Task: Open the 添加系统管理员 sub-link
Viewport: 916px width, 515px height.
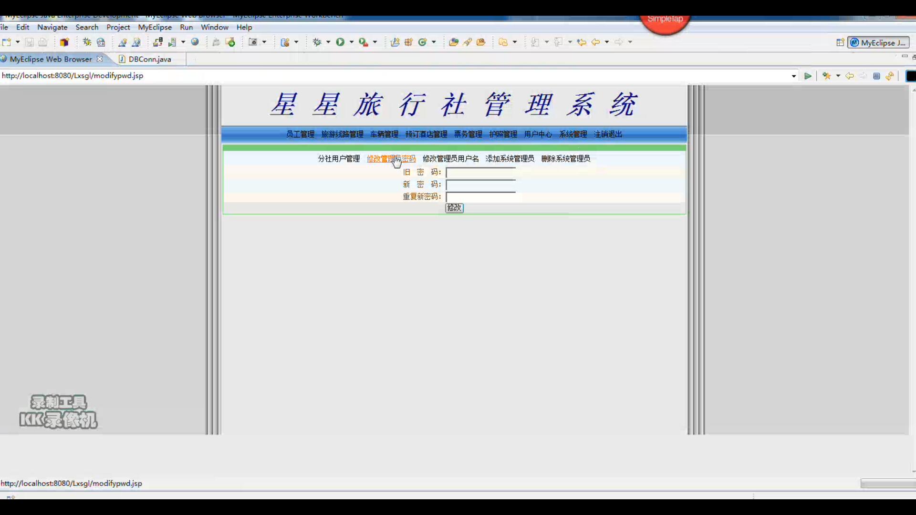Action: pos(510,159)
